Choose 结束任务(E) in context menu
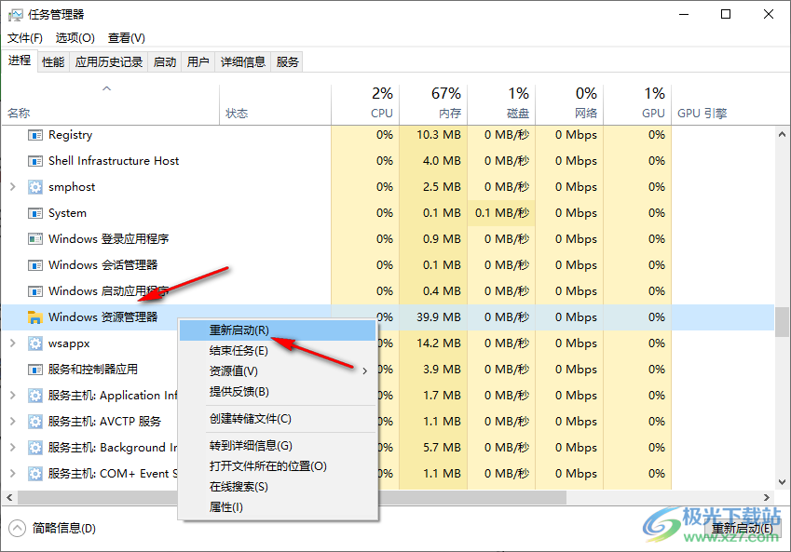 tap(278, 351)
